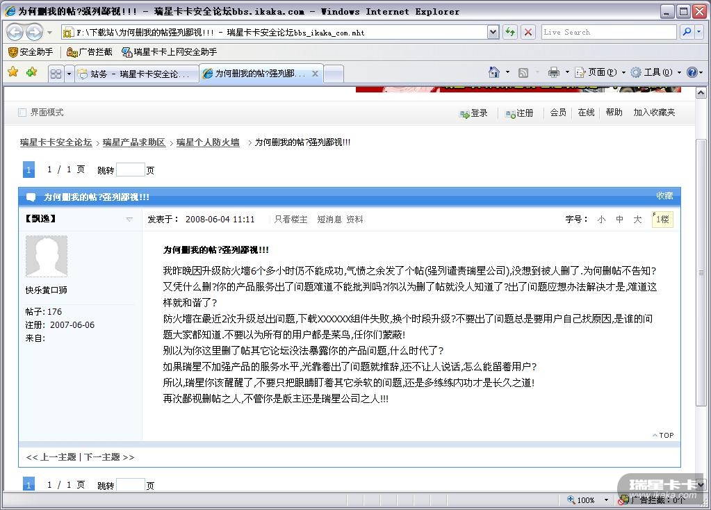The image size is (711, 510).
Task: Open the Quick Tabs grid icon
Action: [x=56, y=74]
